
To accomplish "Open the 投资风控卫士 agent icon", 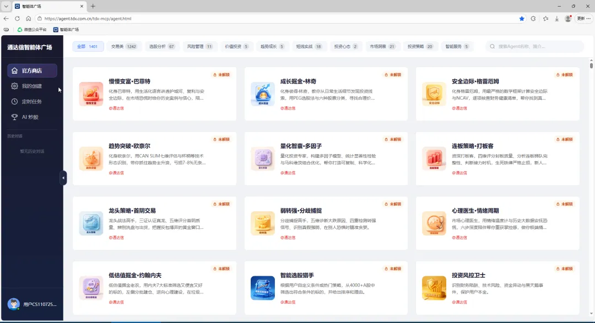I will [434, 288].
